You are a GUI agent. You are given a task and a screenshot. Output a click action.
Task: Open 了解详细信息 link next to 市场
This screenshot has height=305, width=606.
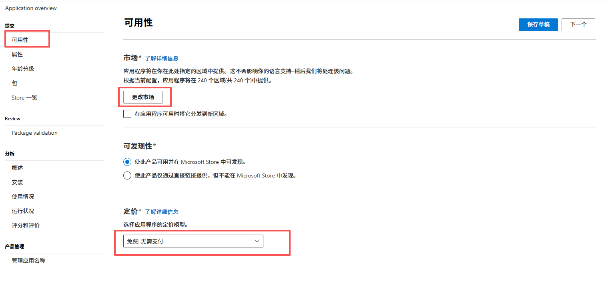click(161, 58)
